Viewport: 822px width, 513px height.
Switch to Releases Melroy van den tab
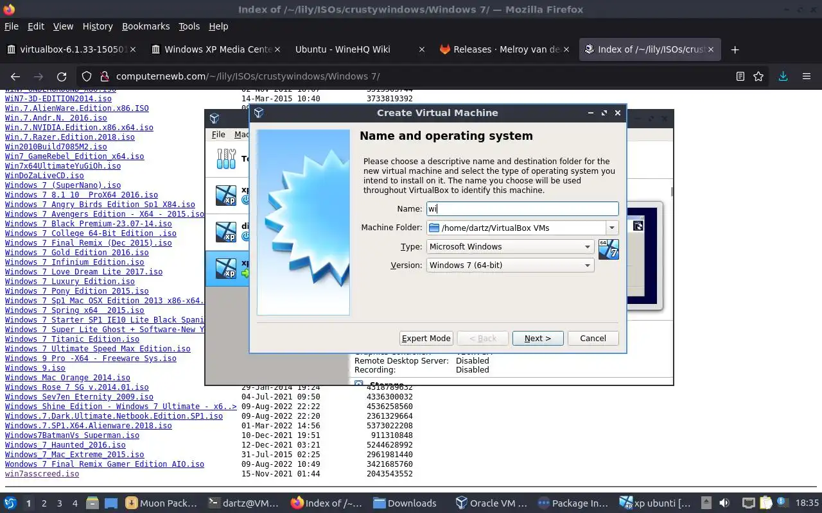(x=504, y=49)
